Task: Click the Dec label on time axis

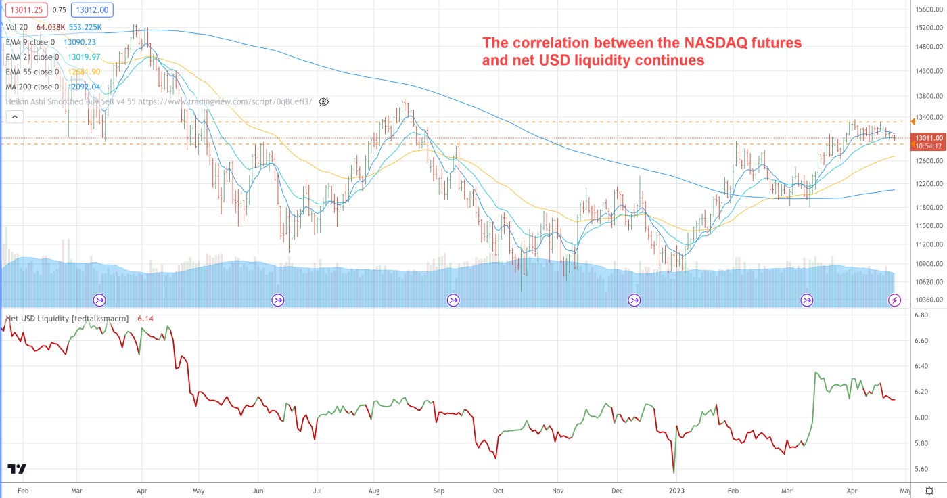Action: click(617, 490)
